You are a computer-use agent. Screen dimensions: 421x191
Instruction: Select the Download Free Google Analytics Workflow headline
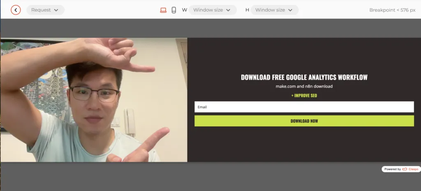point(304,77)
